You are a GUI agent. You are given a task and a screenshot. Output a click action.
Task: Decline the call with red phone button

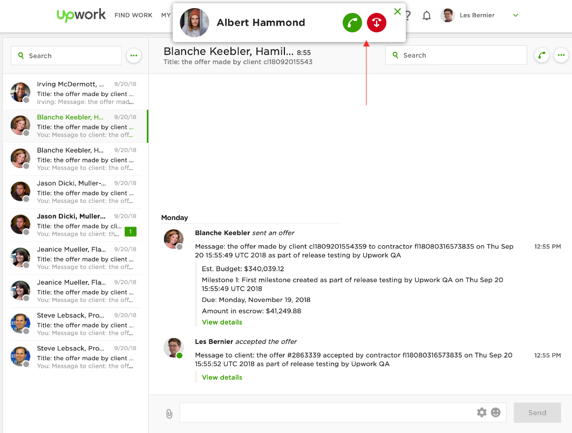377,23
